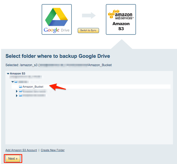Select the Amazon_Bucket folder
The width and height of the screenshot is (177, 164).
[x=91, y=87]
